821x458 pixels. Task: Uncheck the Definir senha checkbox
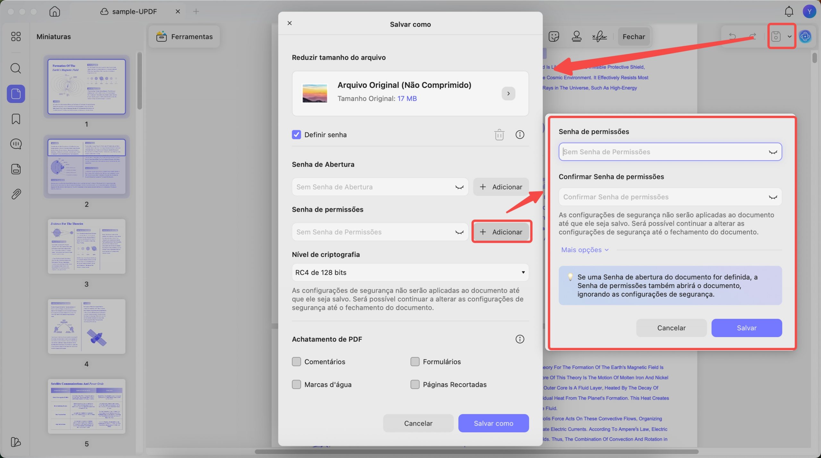(296, 135)
